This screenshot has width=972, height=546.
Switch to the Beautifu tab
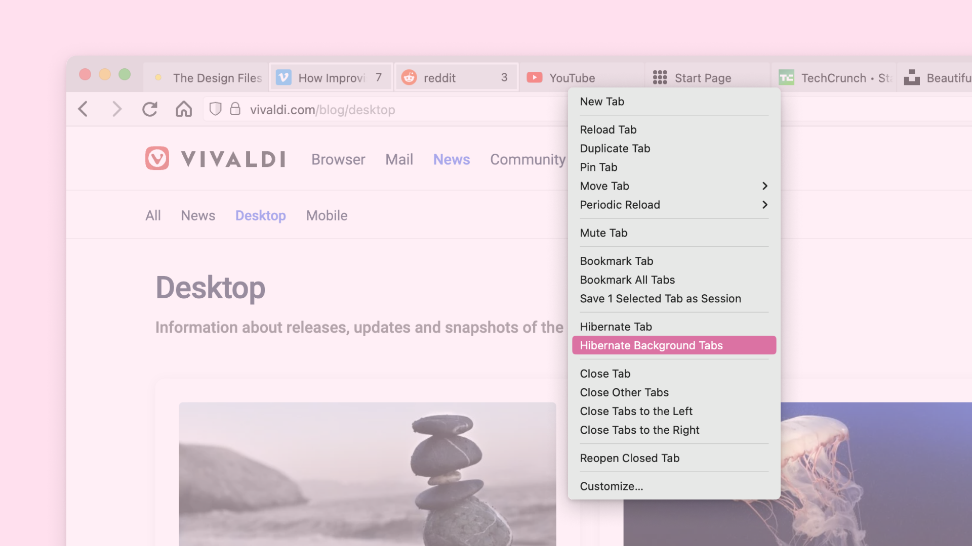(936, 77)
